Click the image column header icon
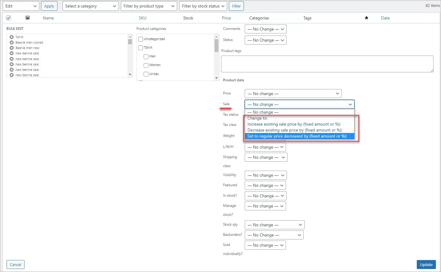441x272 pixels. click(27, 18)
